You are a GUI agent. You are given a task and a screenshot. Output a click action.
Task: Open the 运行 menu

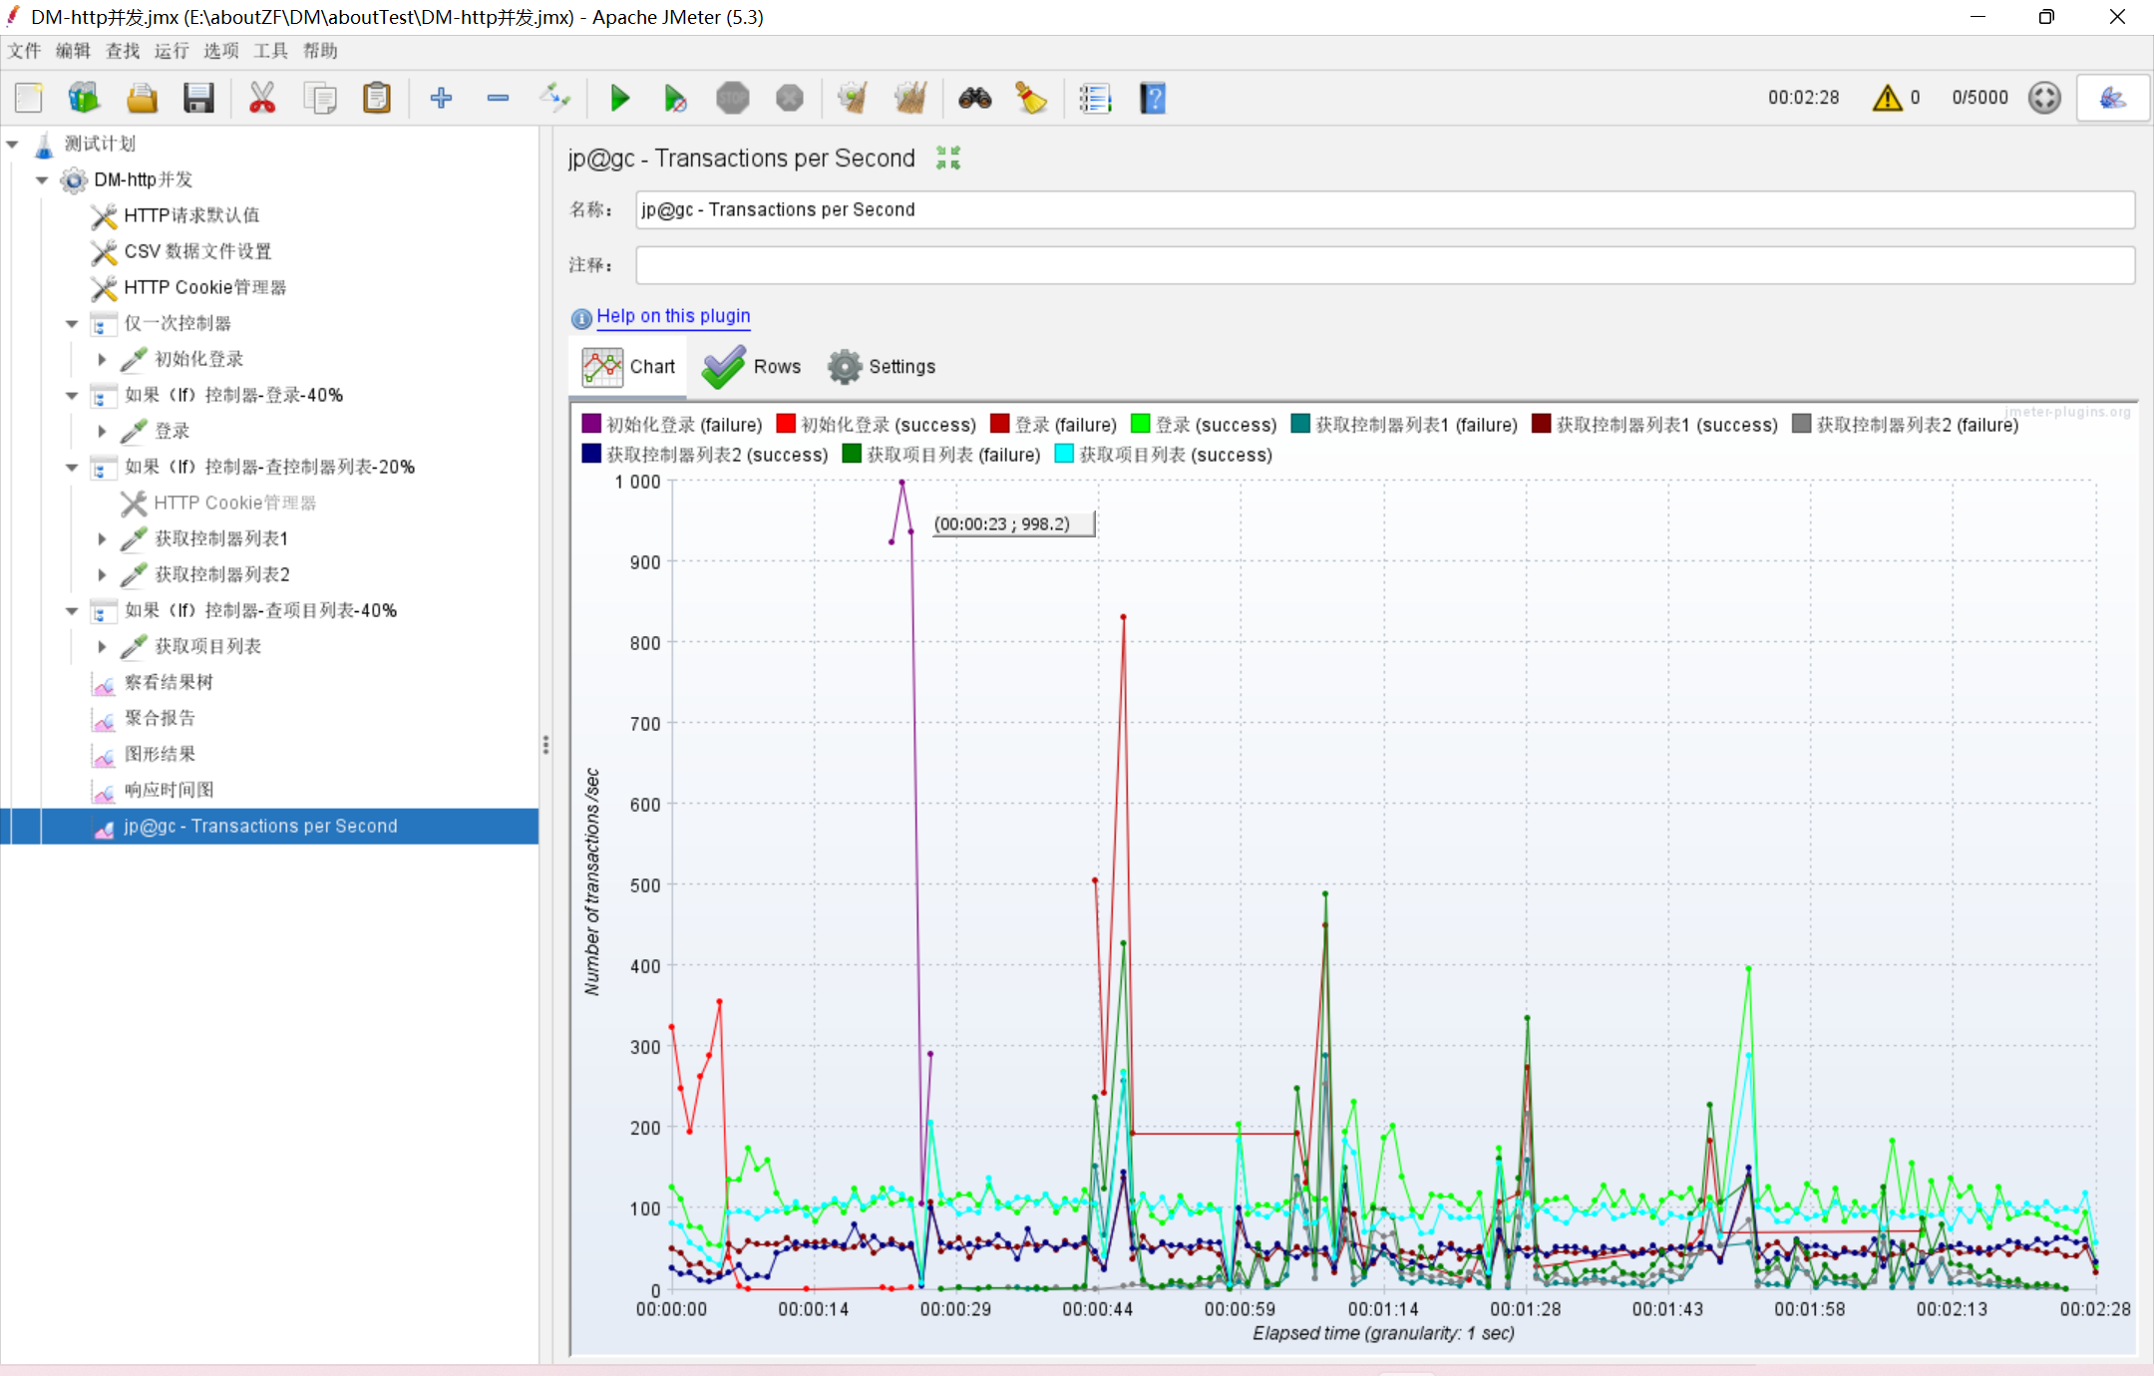coord(172,51)
